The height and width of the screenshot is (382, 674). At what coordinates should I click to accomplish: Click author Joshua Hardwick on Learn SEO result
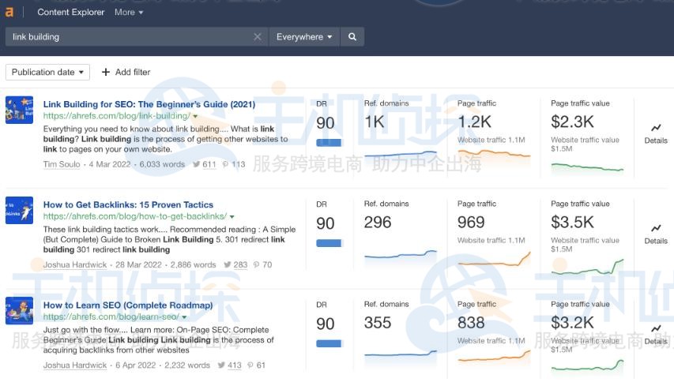click(x=75, y=365)
